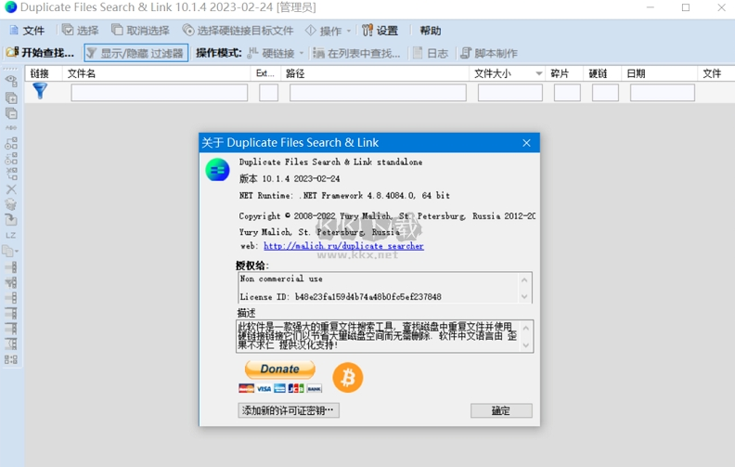Click the file size column sort arrow
The width and height of the screenshot is (735, 467).
(x=538, y=73)
